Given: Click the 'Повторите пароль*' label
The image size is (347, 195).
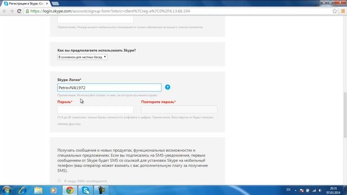Looking at the screenshot, I should tap(158, 102).
